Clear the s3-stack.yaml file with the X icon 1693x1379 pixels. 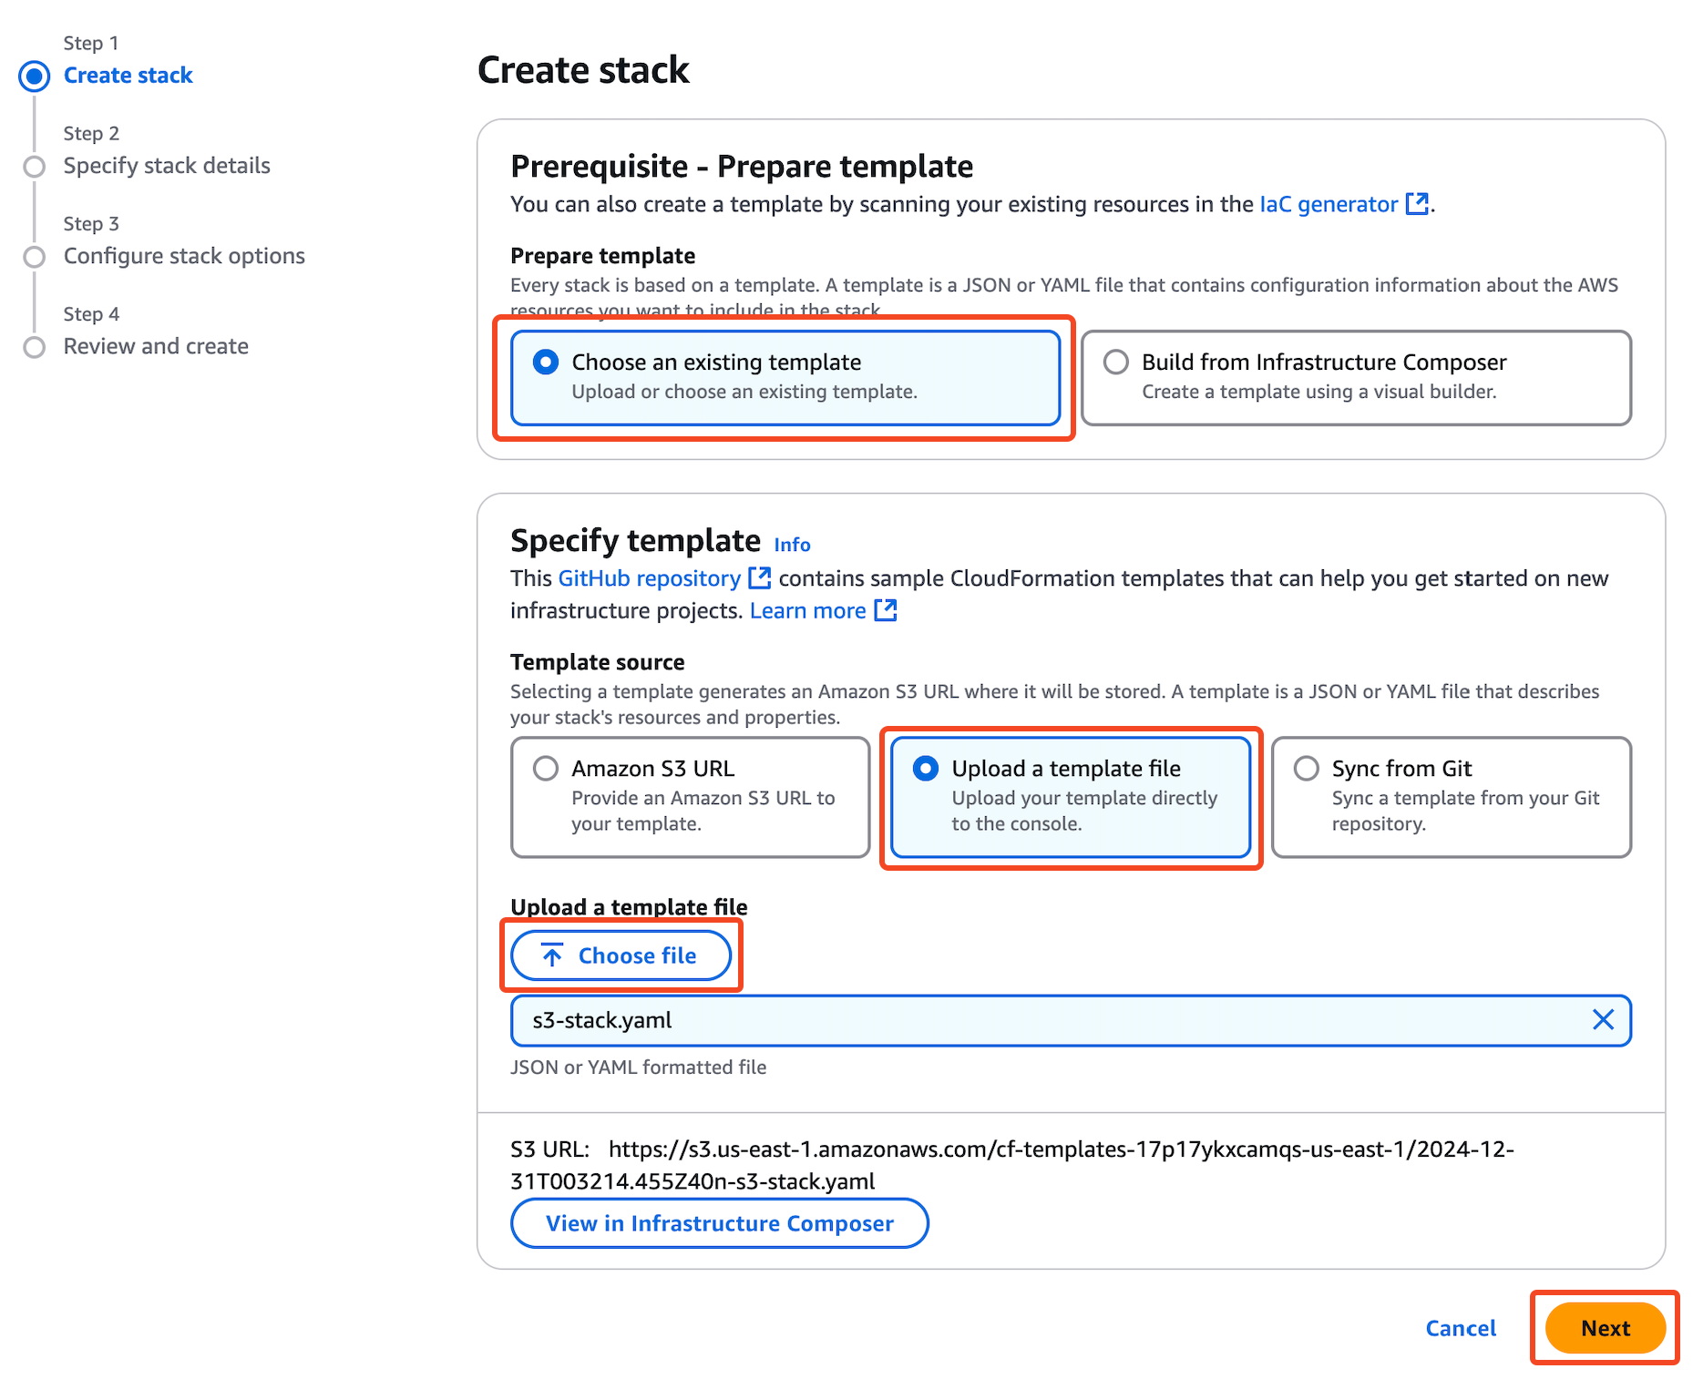point(1603,1020)
